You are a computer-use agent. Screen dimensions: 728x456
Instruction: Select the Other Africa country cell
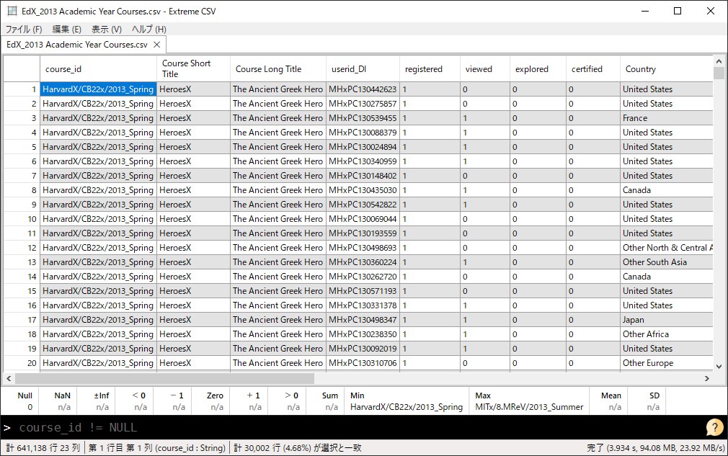[667, 334]
